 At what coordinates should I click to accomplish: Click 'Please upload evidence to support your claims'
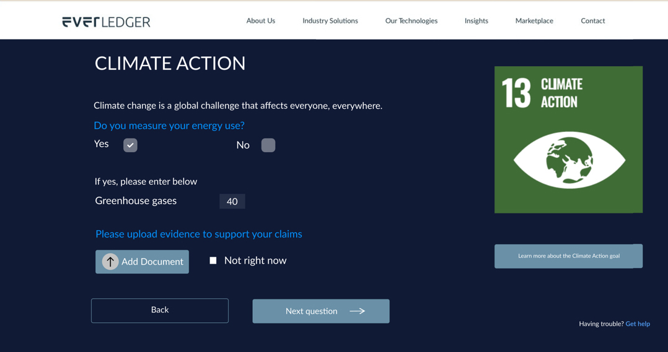199,234
